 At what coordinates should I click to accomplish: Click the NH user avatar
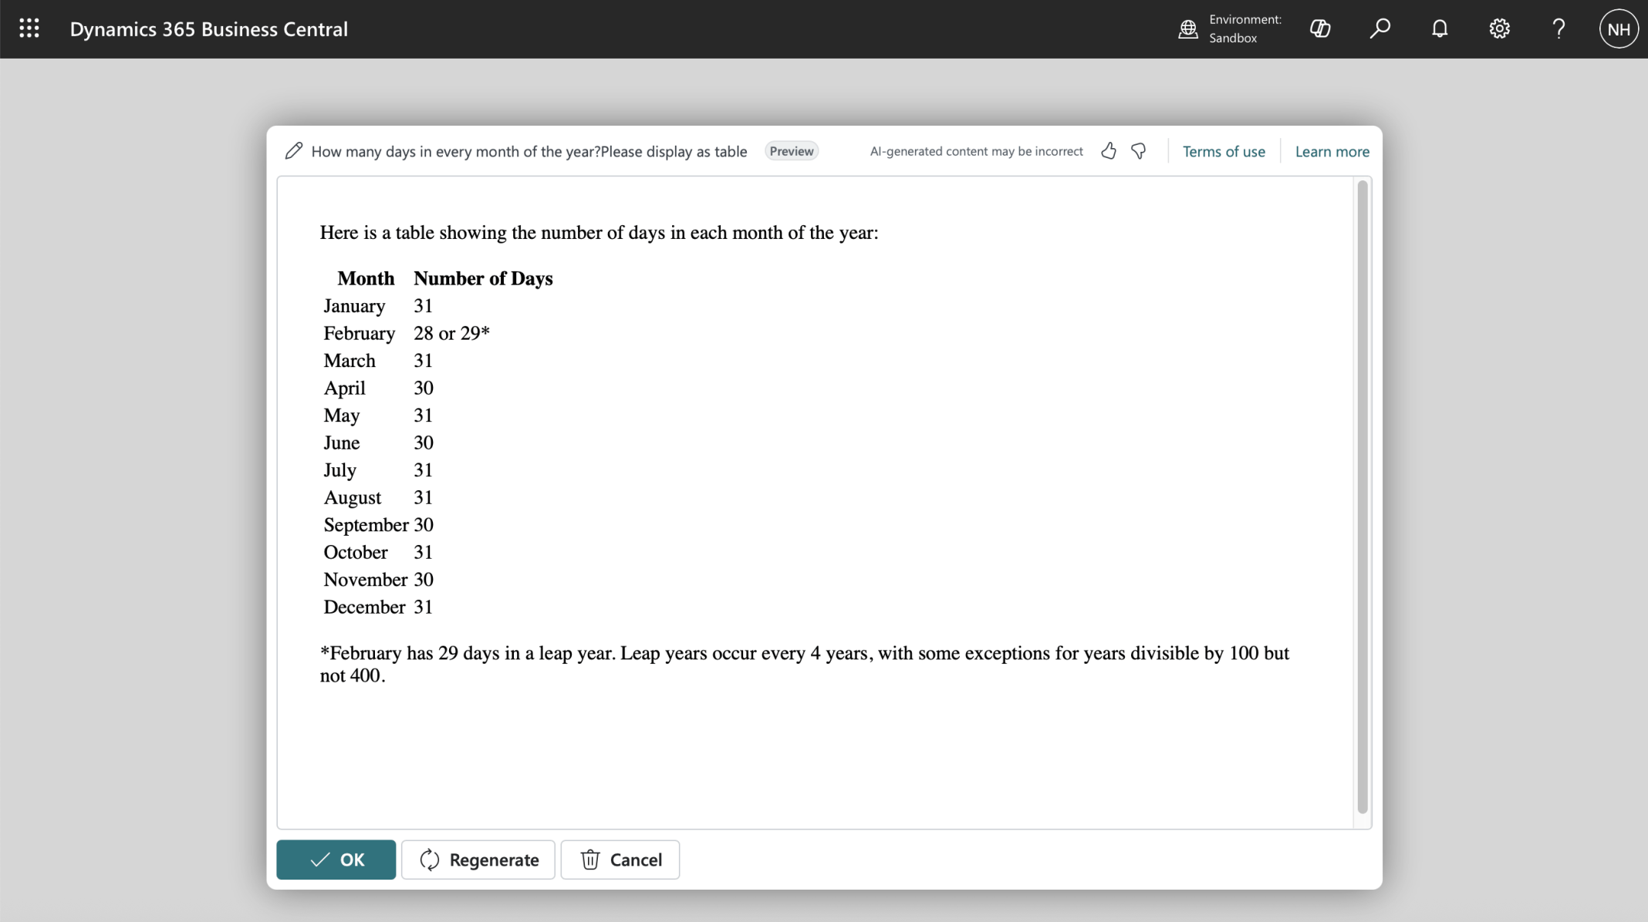(x=1618, y=29)
